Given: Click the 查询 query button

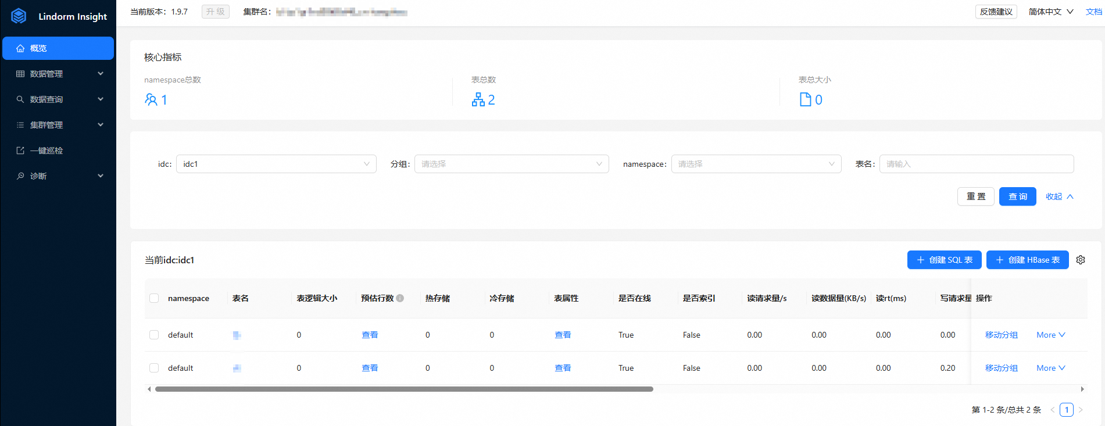Looking at the screenshot, I should coord(1018,196).
